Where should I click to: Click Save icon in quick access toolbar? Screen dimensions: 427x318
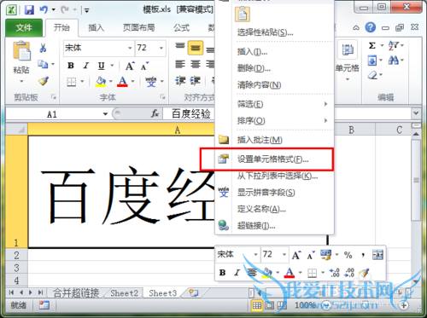(29, 10)
